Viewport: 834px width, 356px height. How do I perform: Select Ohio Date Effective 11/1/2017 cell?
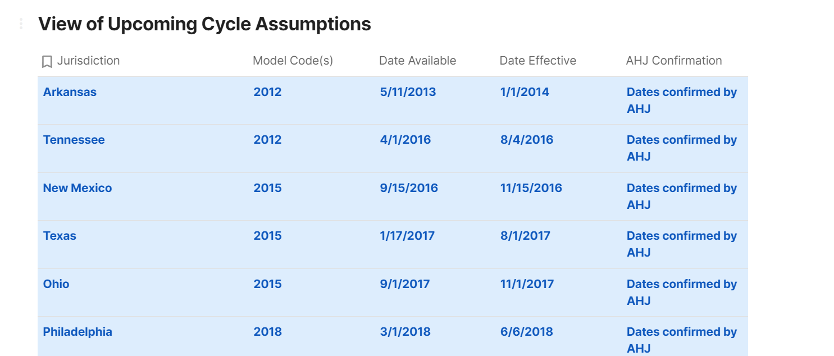click(x=527, y=284)
